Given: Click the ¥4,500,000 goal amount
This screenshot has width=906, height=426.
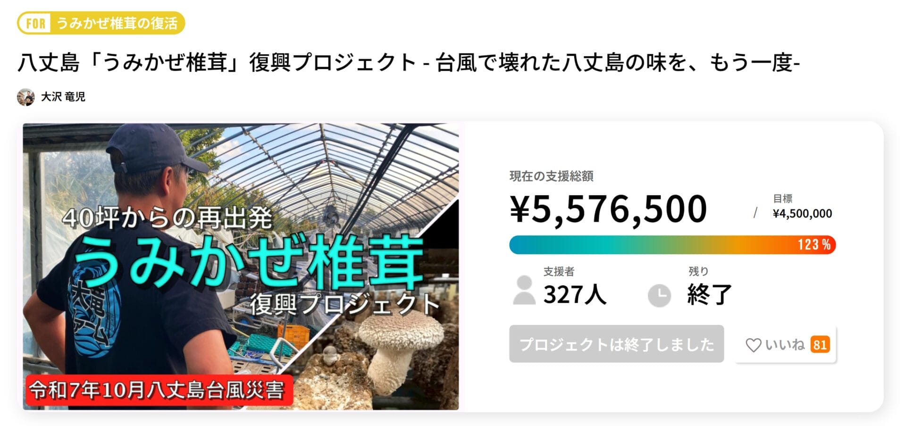Looking at the screenshot, I should (802, 214).
